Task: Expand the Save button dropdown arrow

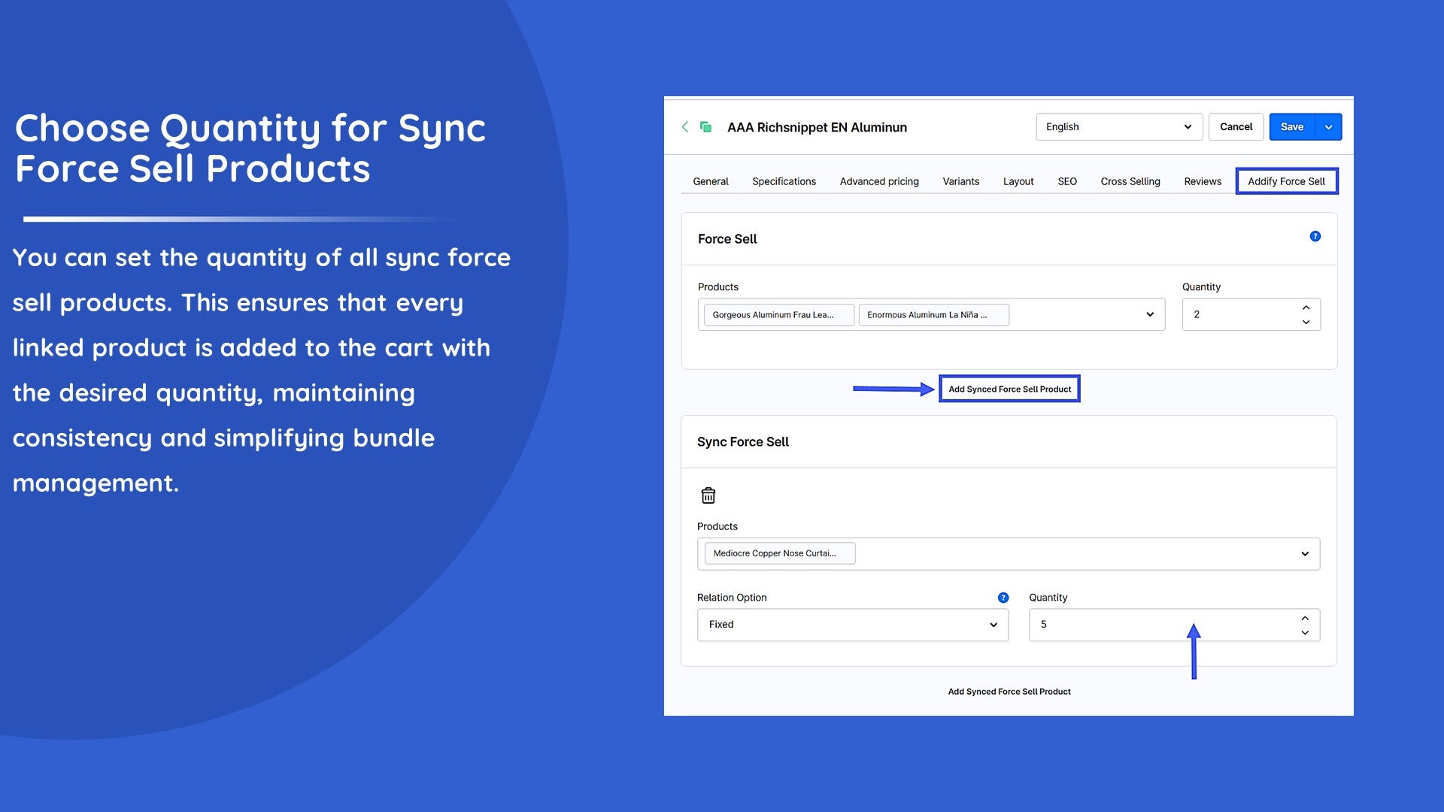Action: point(1328,127)
